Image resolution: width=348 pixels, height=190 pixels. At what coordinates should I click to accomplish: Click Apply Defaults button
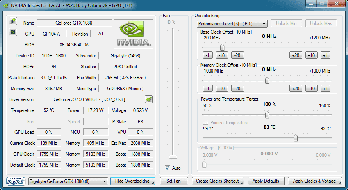266,181
